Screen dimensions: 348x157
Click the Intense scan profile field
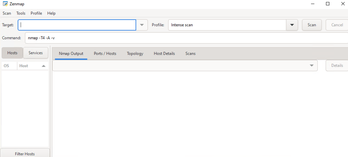pyautogui.click(x=227, y=25)
